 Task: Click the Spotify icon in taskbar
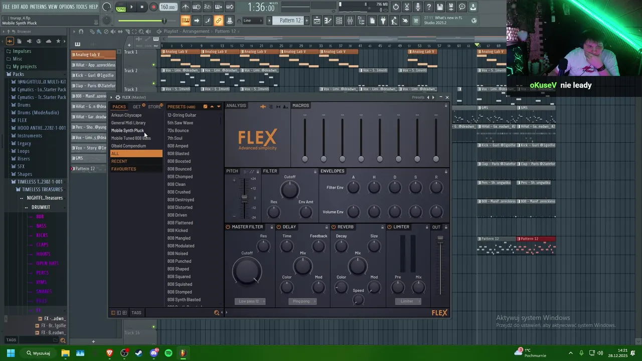tap(169, 353)
